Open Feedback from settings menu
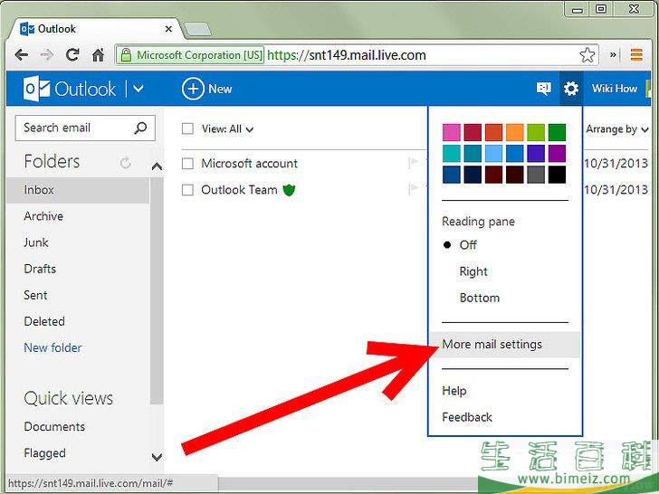The height and width of the screenshot is (494, 659). (466, 417)
